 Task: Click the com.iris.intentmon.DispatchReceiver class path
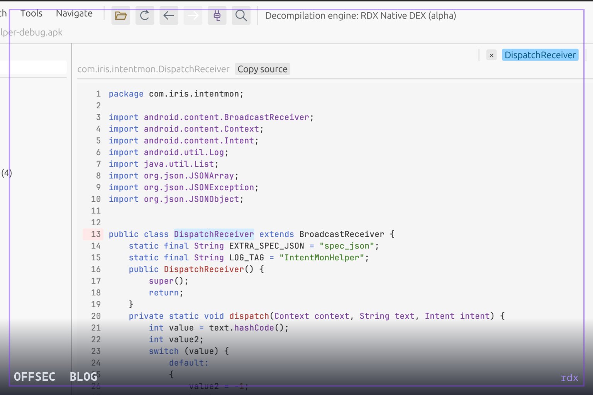click(153, 69)
